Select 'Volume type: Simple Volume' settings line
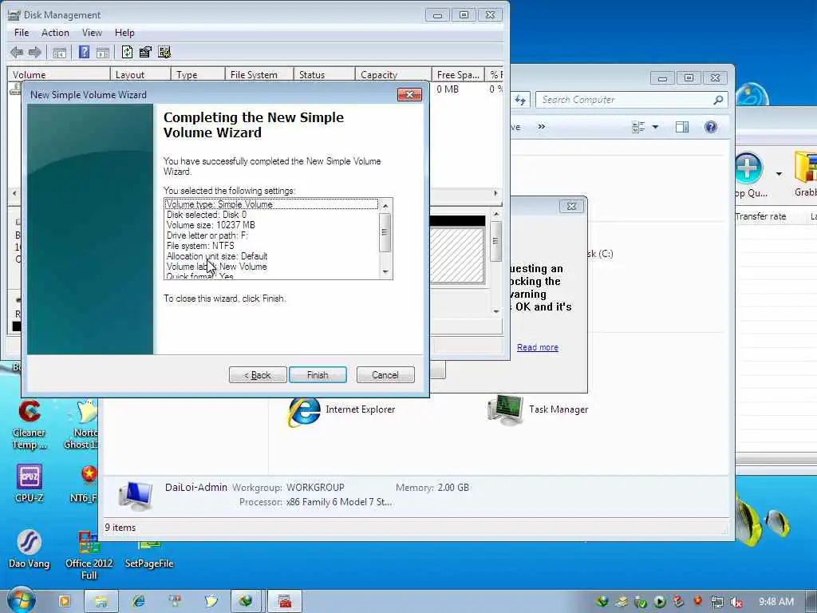The height and width of the screenshot is (613, 817). 271,204
